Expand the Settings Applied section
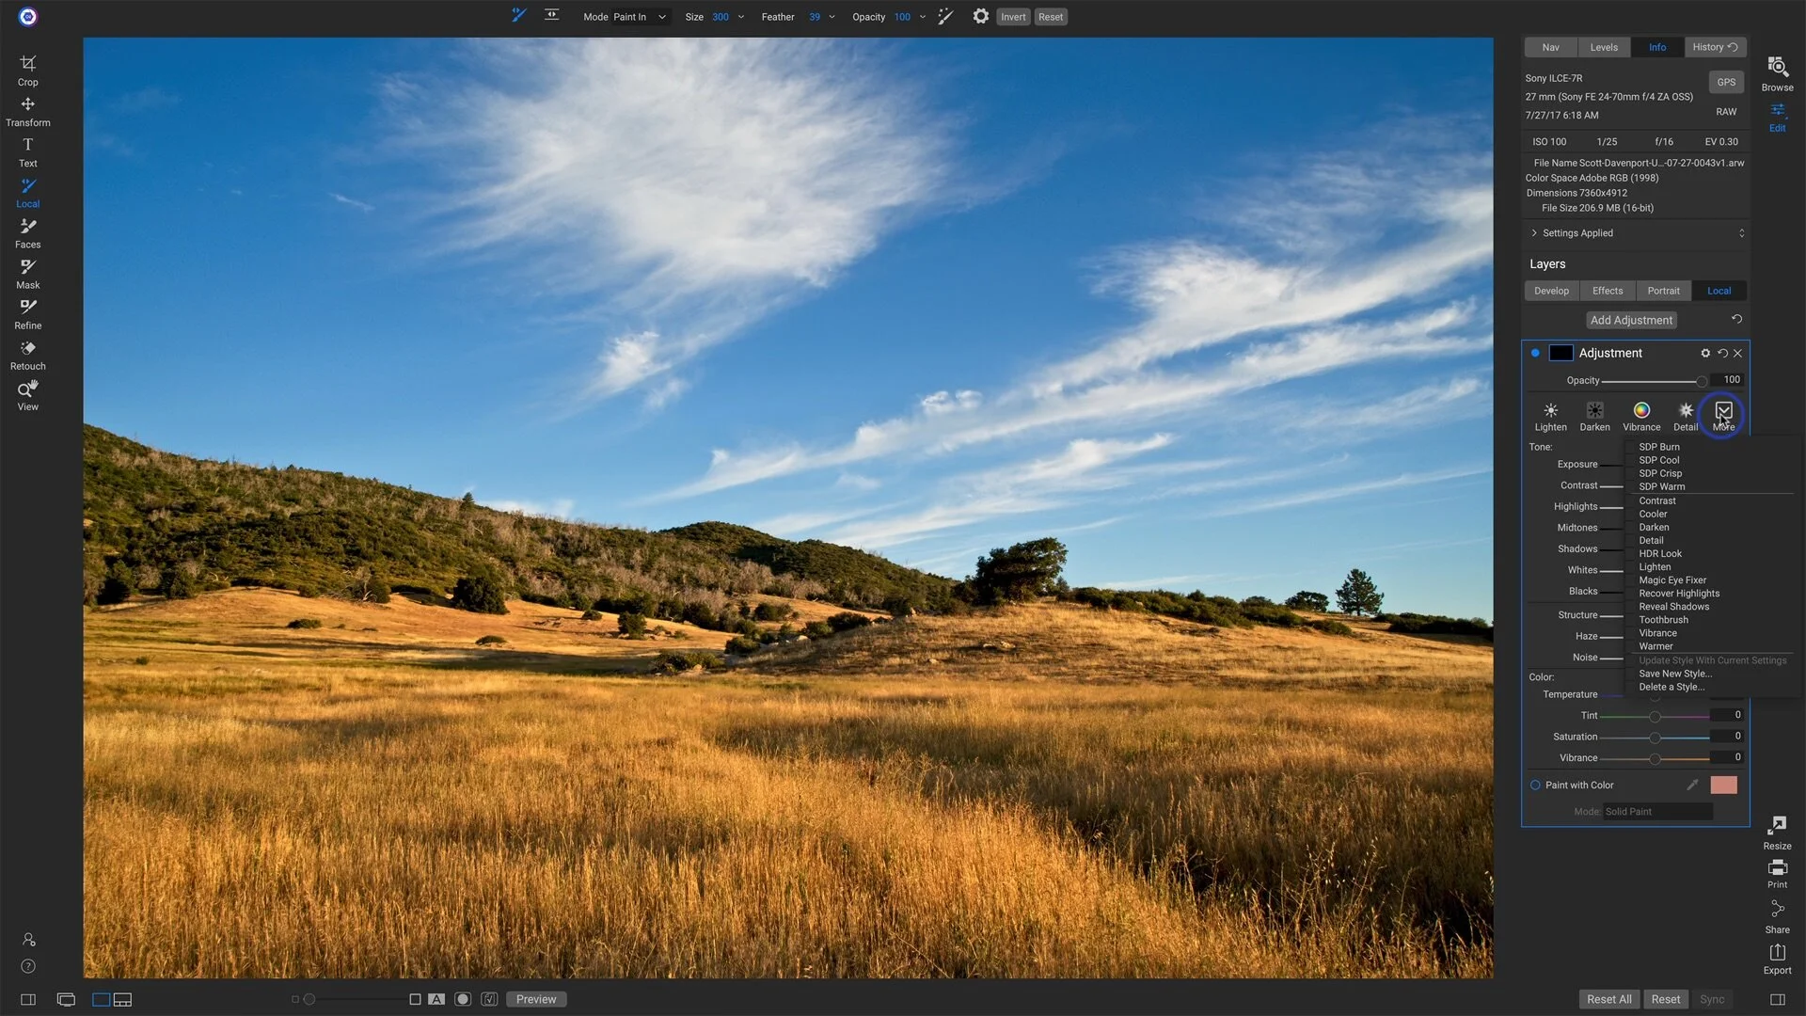This screenshot has width=1806, height=1016. pyautogui.click(x=1573, y=232)
